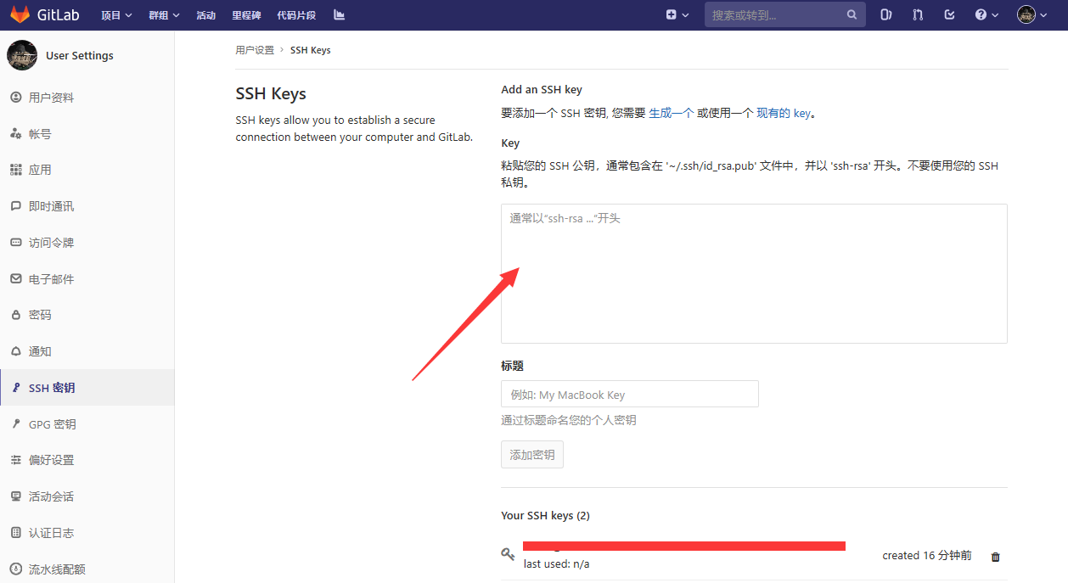Delete the SSH key via trash icon
Image resolution: width=1068 pixels, height=583 pixels.
(x=994, y=557)
